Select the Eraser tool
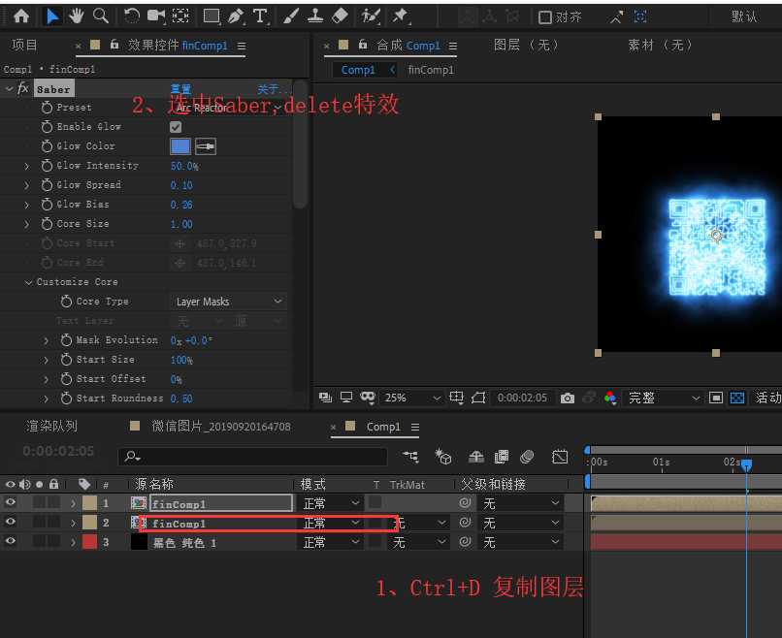This screenshot has width=782, height=638. click(x=340, y=16)
